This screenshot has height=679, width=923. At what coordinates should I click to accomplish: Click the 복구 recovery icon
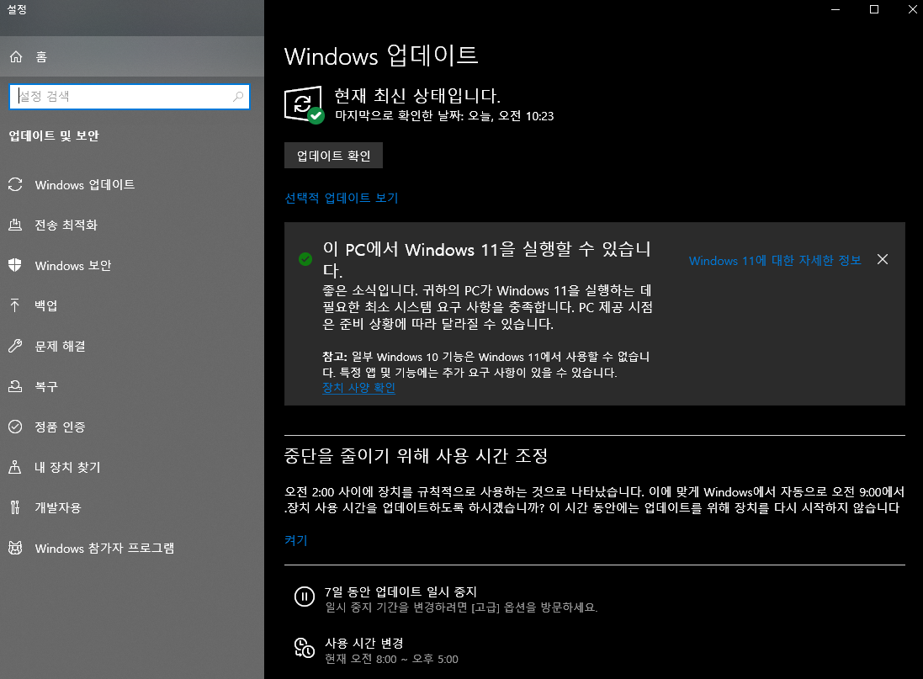pos(15,386)
